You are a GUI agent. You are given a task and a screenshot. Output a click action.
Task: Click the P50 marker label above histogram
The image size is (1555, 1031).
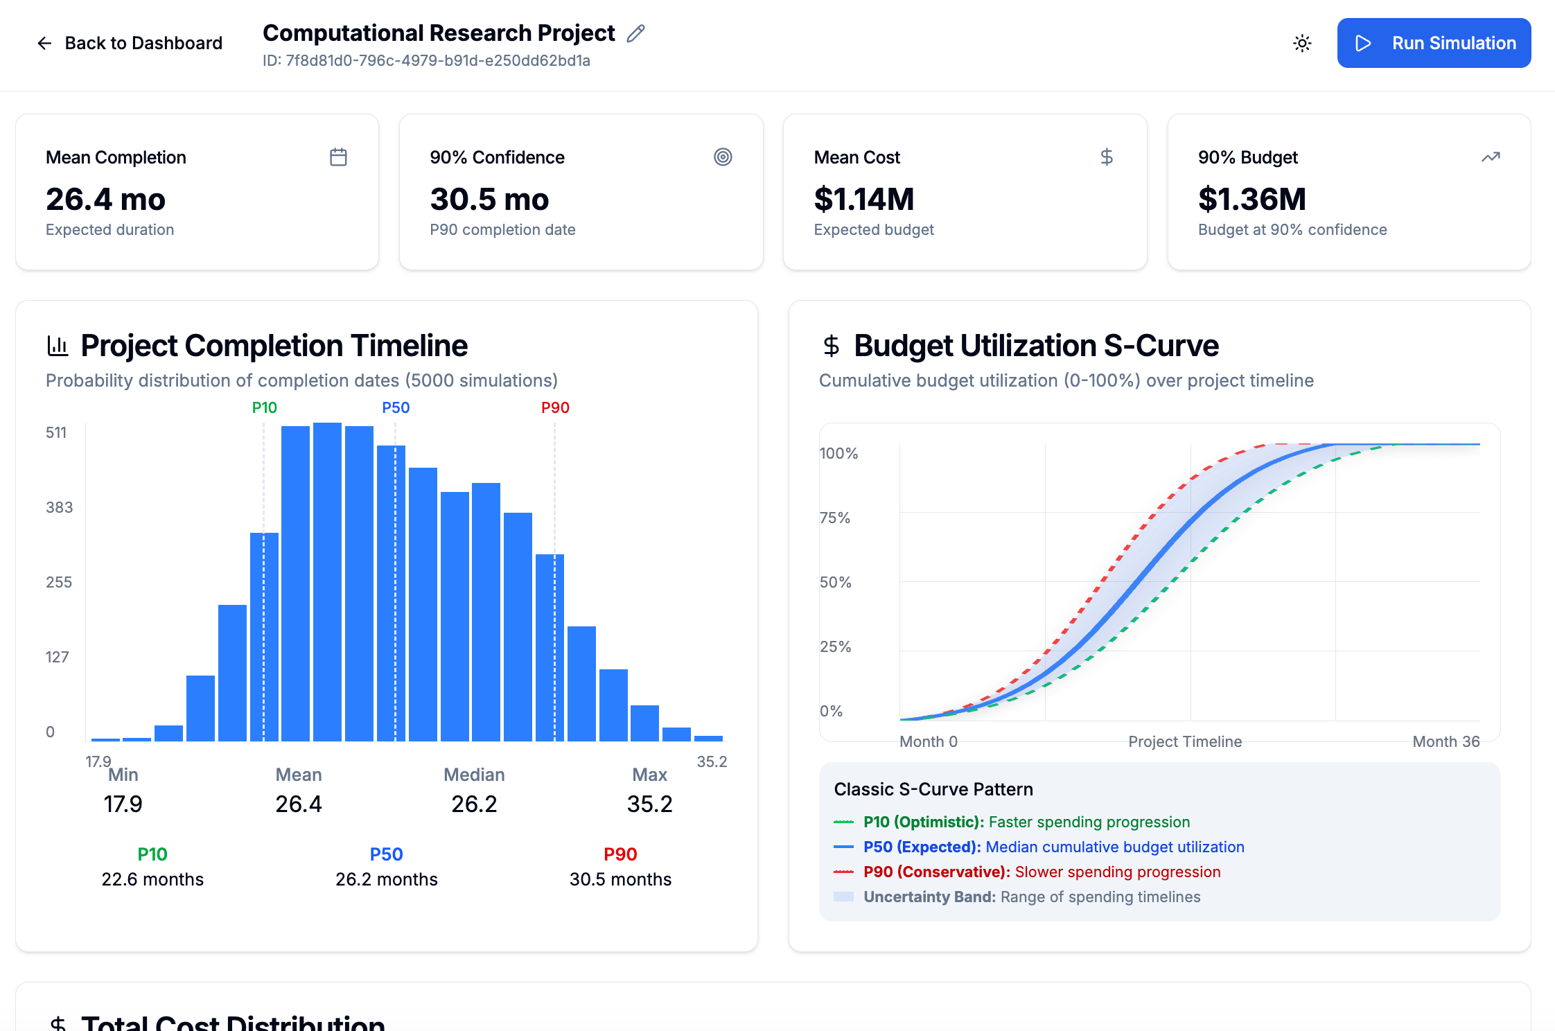396,407
